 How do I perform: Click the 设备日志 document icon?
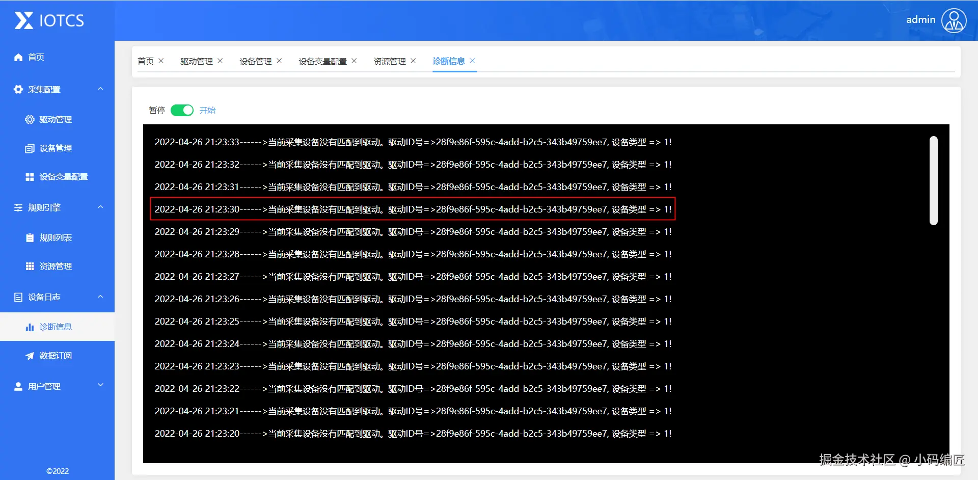(18, 297)
